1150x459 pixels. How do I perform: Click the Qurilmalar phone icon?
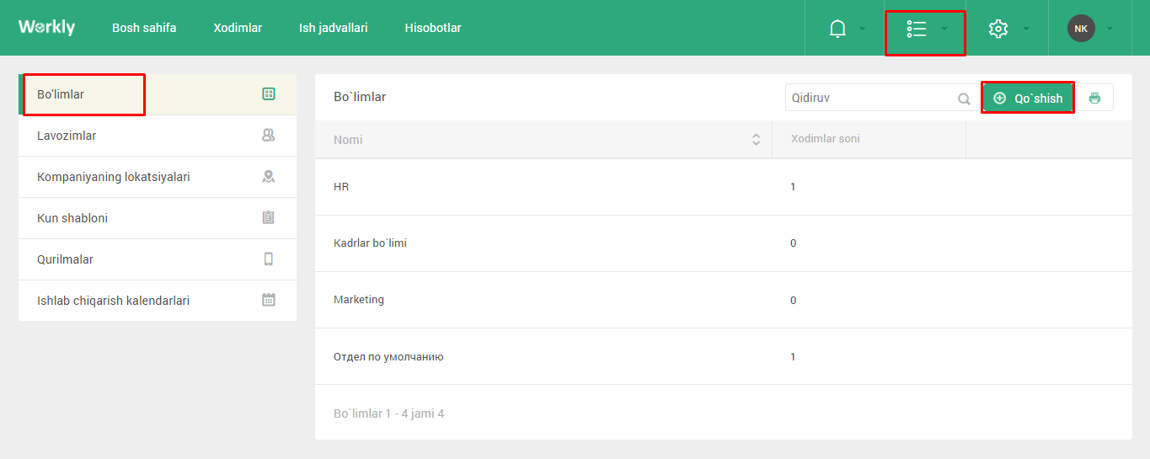point(269,259)
